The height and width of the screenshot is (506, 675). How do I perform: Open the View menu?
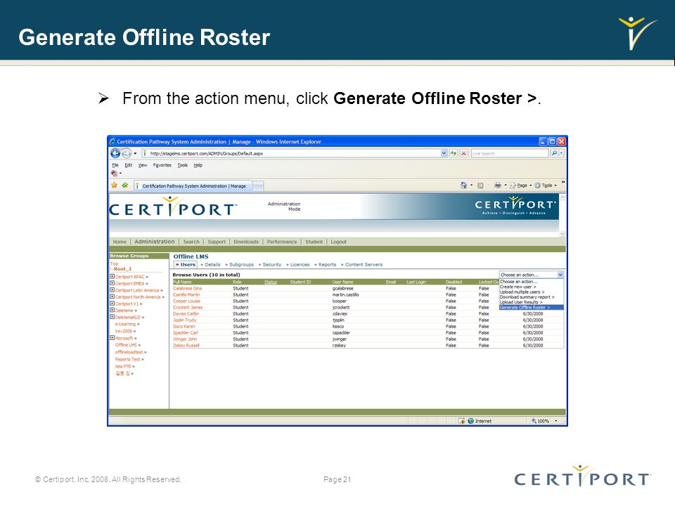143,165
